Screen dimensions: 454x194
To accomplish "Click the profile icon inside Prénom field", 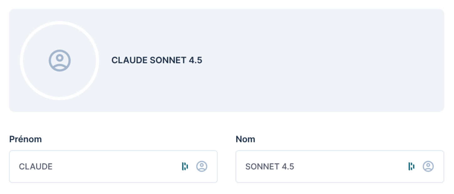I will (x=202, y=166).
